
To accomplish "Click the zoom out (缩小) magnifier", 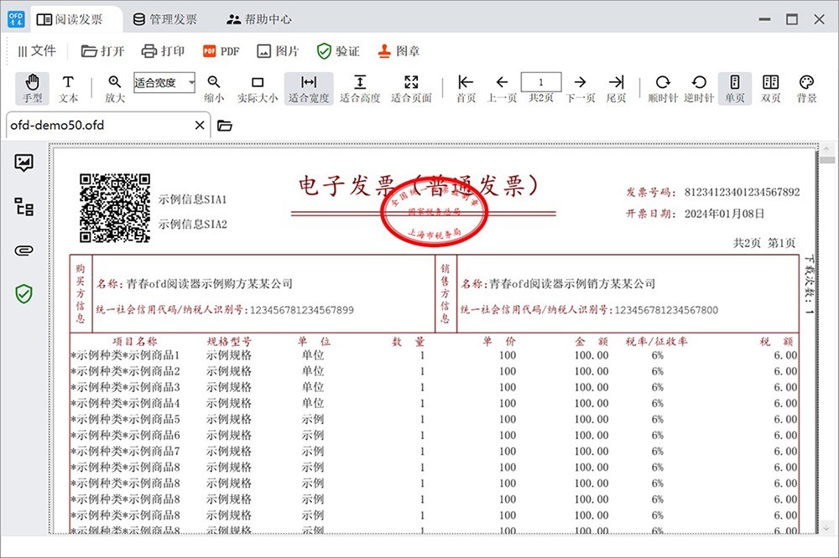I will [x=214, y=82].
